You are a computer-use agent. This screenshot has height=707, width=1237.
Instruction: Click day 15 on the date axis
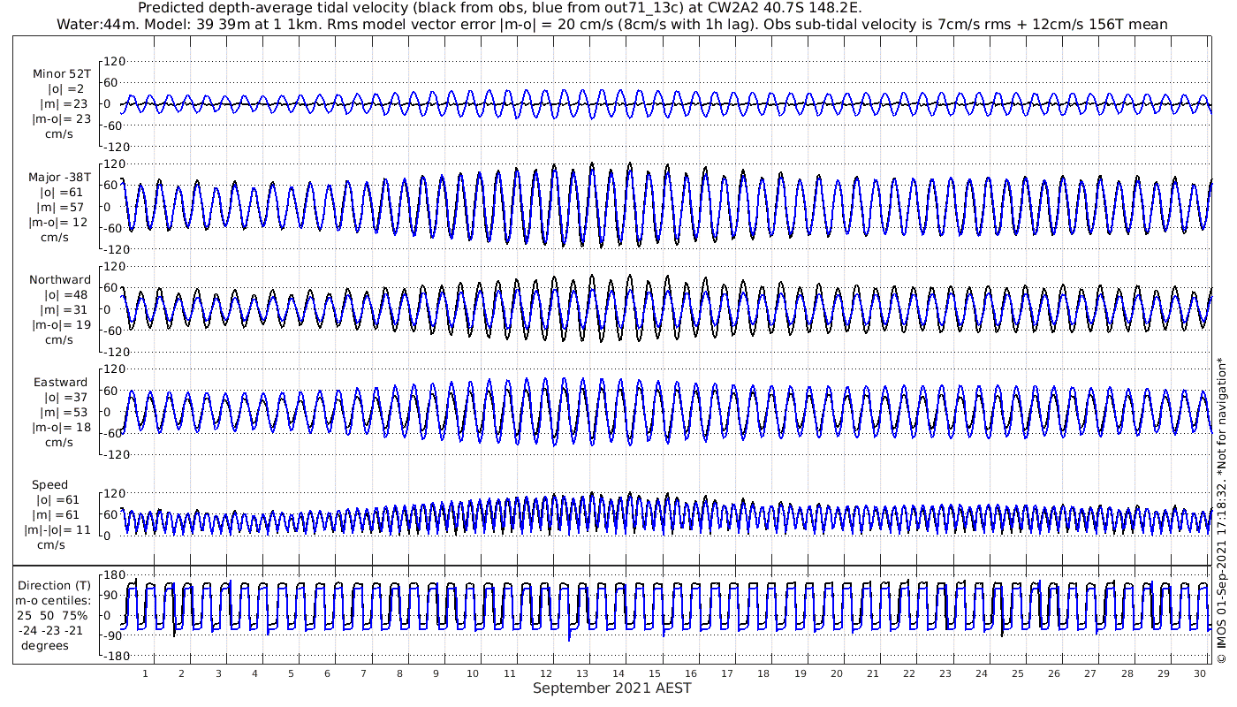(x=655, y=673)
